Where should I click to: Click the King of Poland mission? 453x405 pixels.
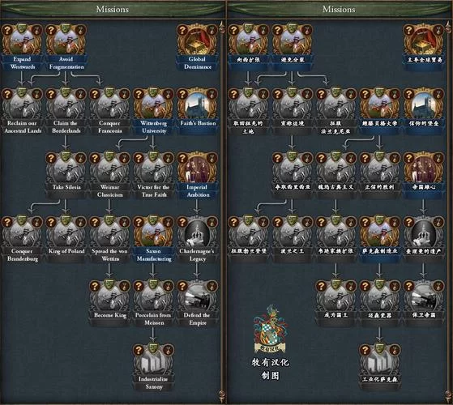(66, 232)
